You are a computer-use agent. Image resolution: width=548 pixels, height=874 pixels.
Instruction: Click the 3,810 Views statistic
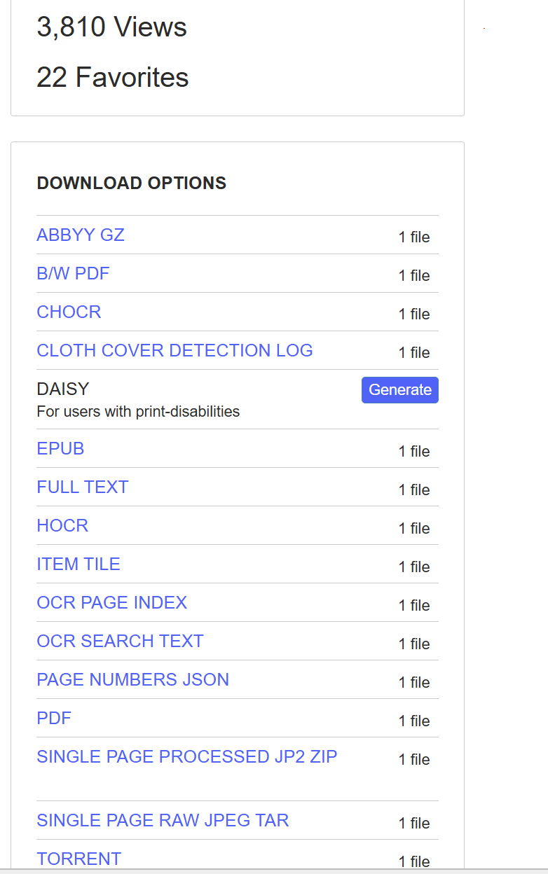pos(111,27)
